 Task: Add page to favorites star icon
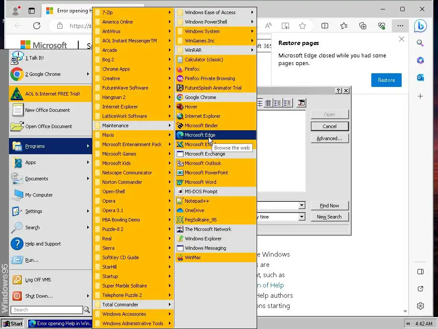click(x=302, y=26)
